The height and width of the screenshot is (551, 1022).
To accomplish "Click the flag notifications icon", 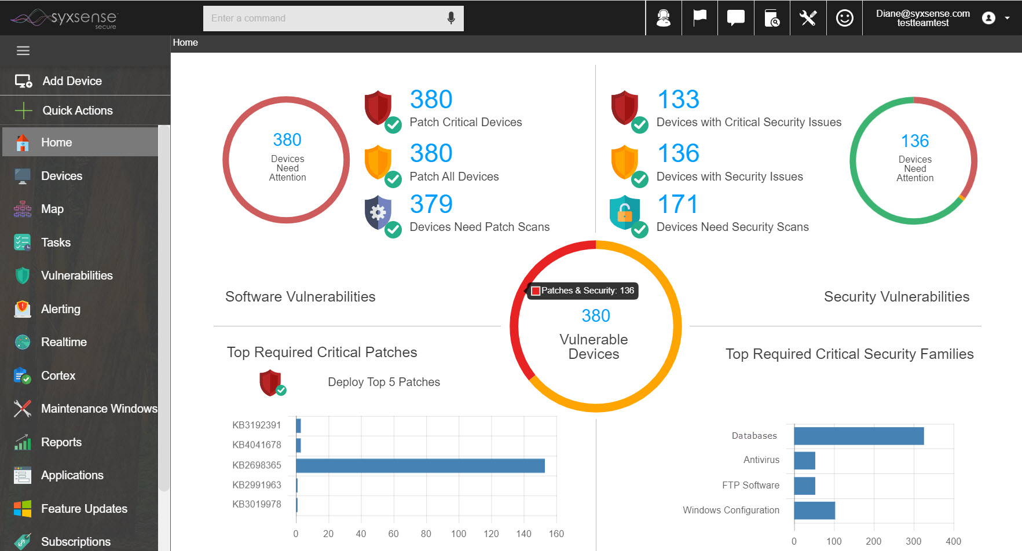I will click(699, 18).
